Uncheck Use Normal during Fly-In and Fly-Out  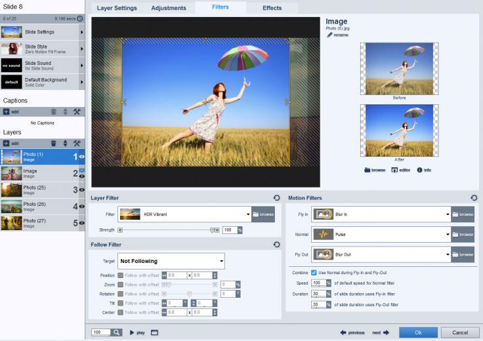click(314, 272)
